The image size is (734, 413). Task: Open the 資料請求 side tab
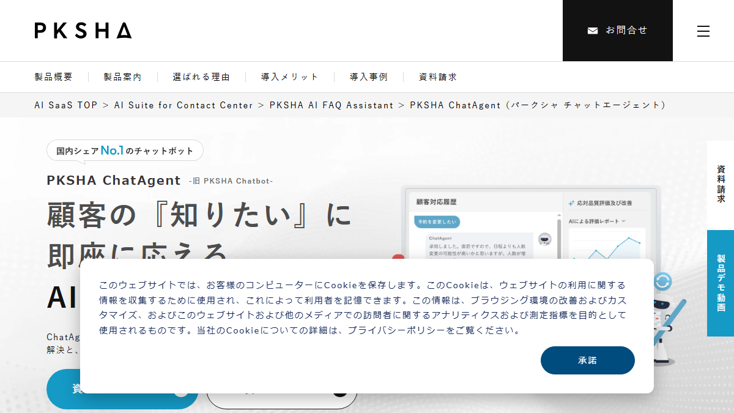[721, 185]
